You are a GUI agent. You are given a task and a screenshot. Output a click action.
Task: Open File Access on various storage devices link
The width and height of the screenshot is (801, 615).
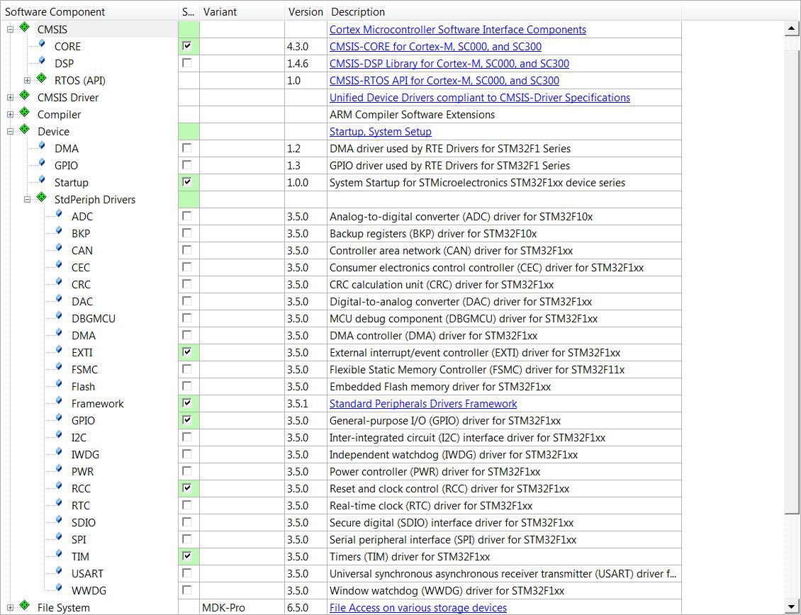pyautogui.click(x=418, y=608)
